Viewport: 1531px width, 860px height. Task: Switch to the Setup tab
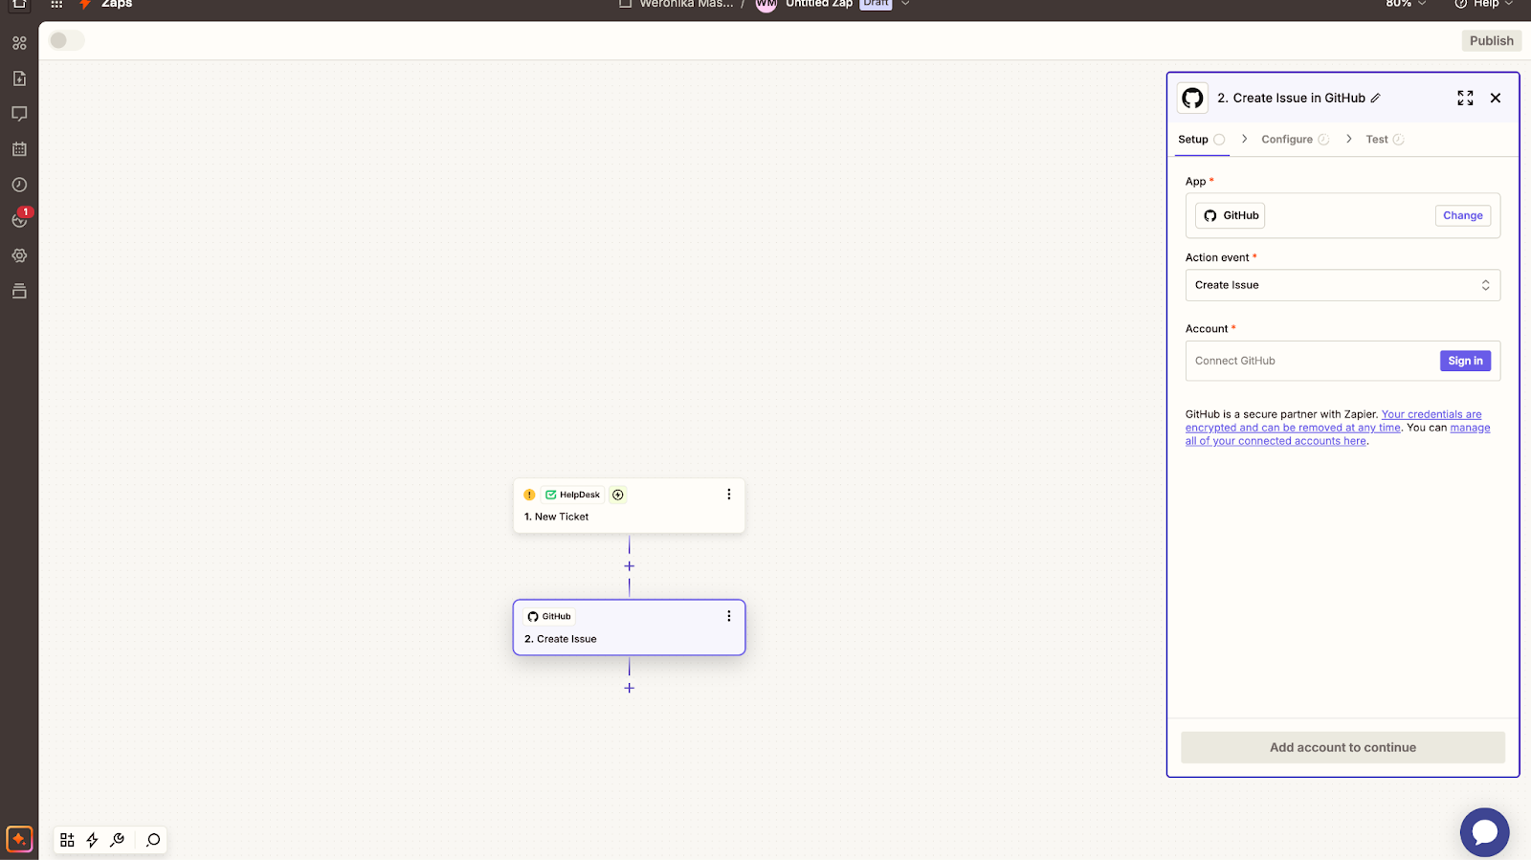(1201, 140)
